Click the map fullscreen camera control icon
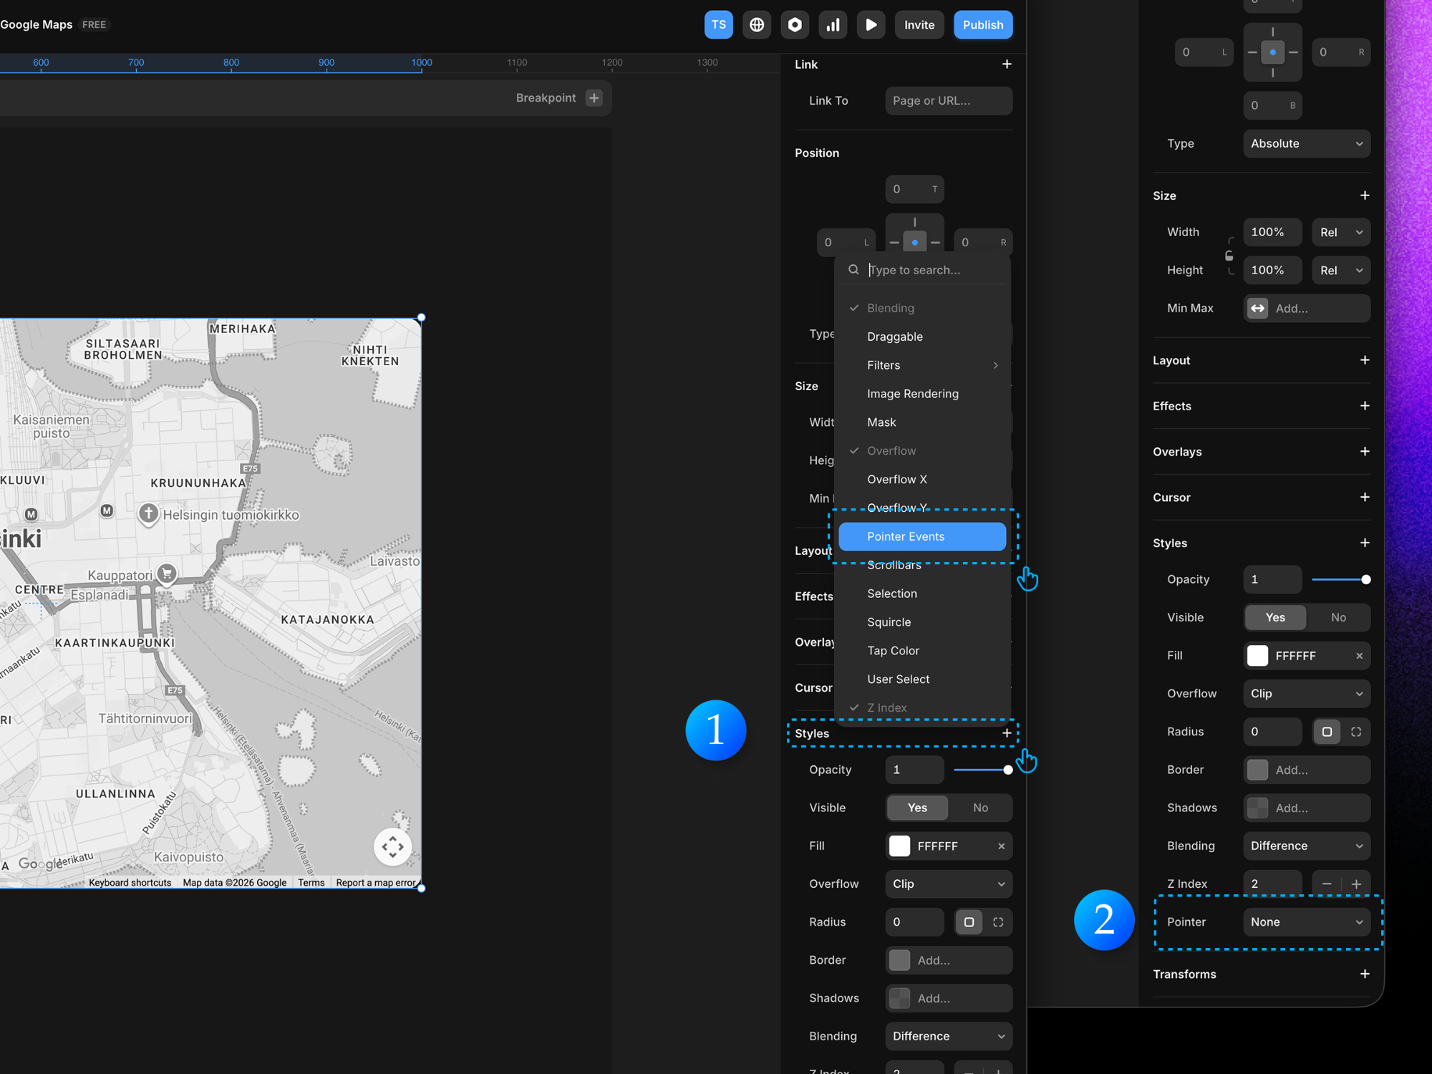 click(x=392, y=847)
